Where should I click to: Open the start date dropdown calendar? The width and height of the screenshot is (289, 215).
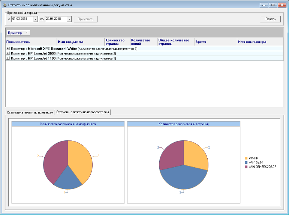point(36,19)
